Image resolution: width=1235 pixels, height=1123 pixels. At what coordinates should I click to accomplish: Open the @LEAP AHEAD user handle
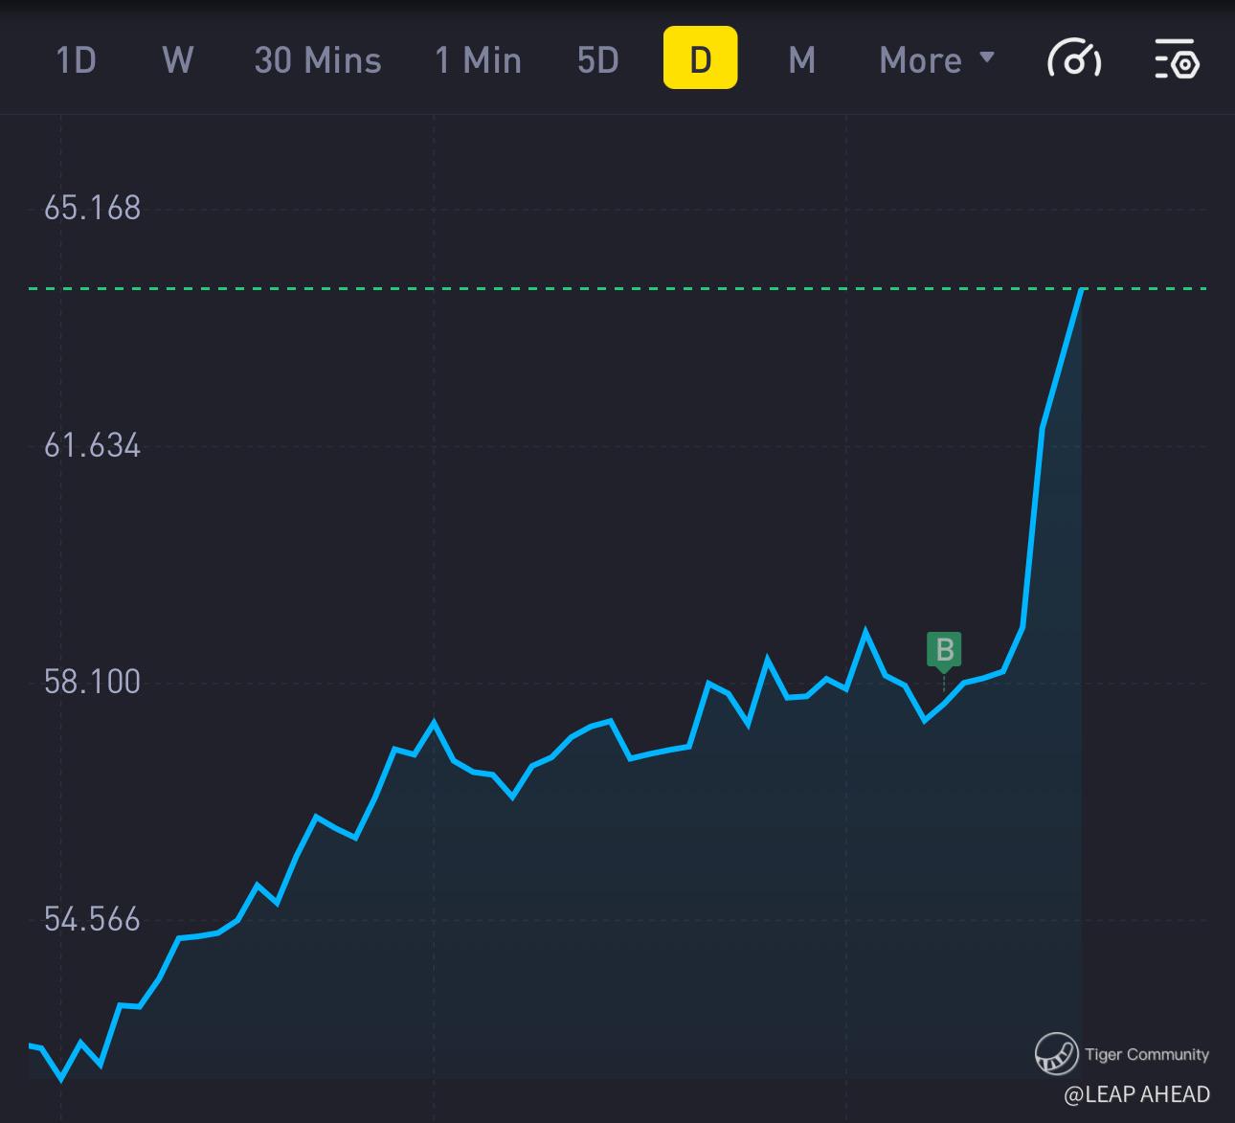pyautogui.click(x=1136, y=1094)
